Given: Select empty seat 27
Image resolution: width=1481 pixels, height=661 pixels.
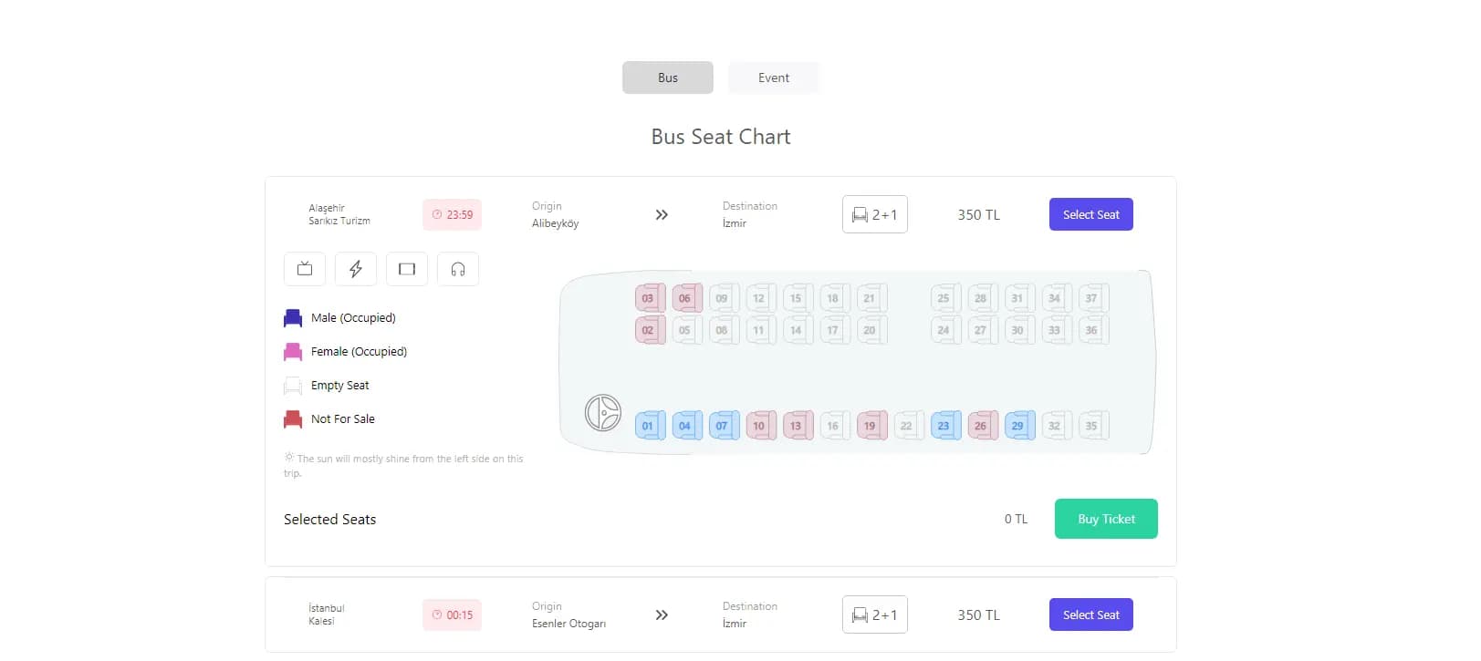Looking at the screenshot, I should tap(982, 330).
